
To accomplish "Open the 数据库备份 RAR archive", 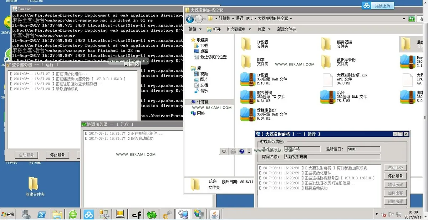I will pos(264,114).
